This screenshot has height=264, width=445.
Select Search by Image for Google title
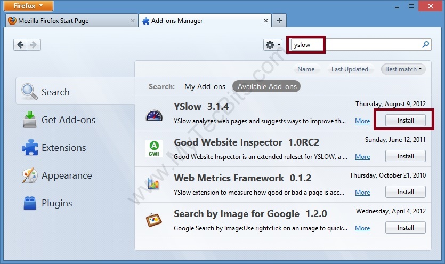click(250, 214)
